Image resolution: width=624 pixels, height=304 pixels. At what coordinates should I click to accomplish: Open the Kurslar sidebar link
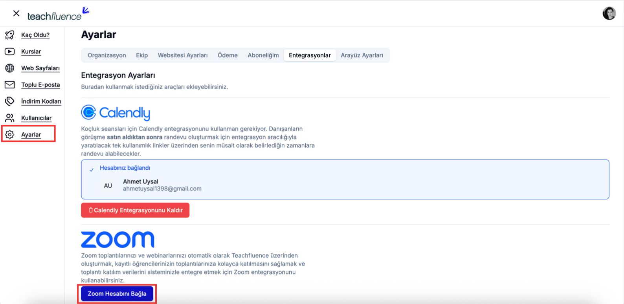[x=31, y=51]
